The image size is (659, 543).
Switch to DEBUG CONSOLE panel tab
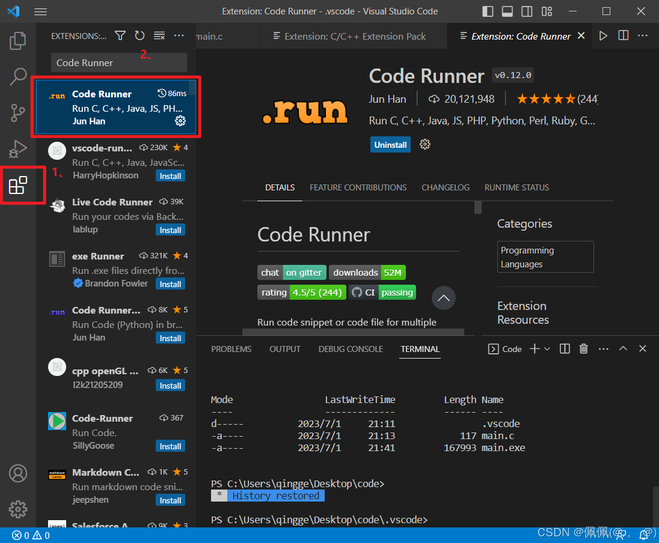coord(351,349)
